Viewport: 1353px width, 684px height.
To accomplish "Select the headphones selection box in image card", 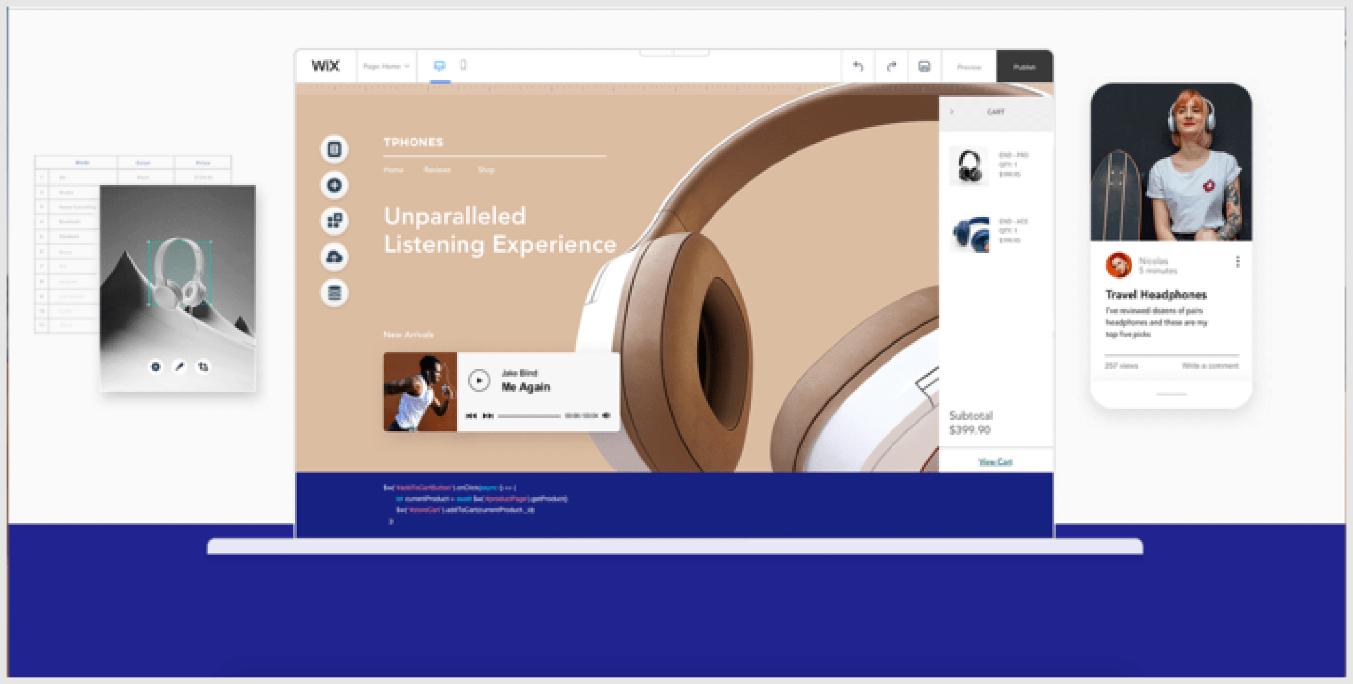I will point(179,272).
